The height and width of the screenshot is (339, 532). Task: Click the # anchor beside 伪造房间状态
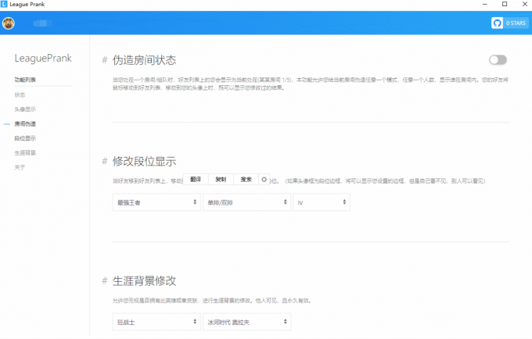[x=105, y=60]
